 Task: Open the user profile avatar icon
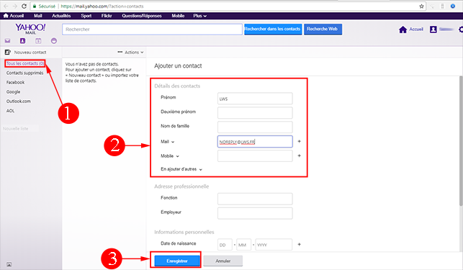pos(433,30)
